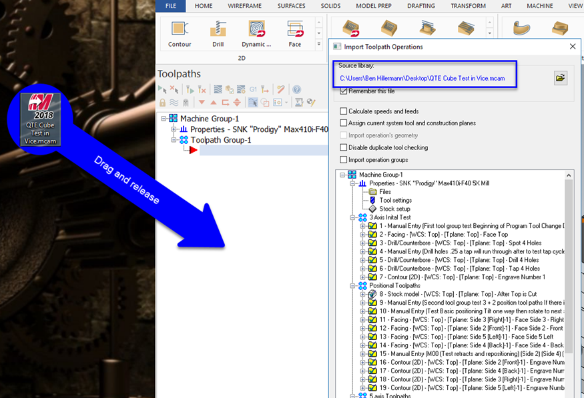
Task: Select Tool settings under Properties in dialog
Action: point(396,201)
